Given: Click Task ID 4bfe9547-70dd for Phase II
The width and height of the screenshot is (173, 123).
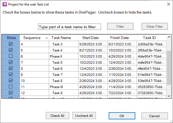Looking at the screenshot, I should (x=152, y=56).
